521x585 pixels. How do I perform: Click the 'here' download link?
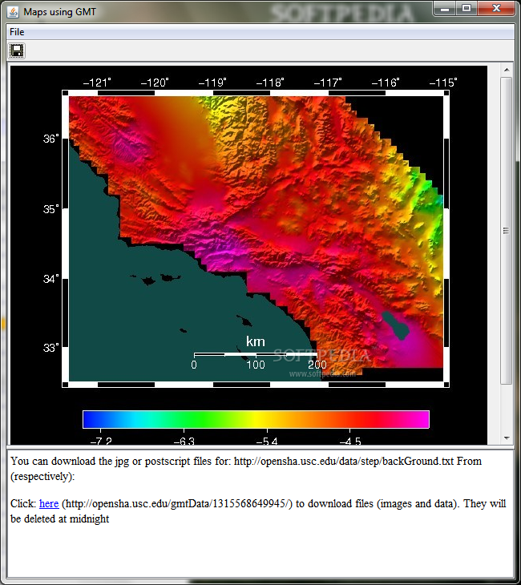click(x=49, y=504)
